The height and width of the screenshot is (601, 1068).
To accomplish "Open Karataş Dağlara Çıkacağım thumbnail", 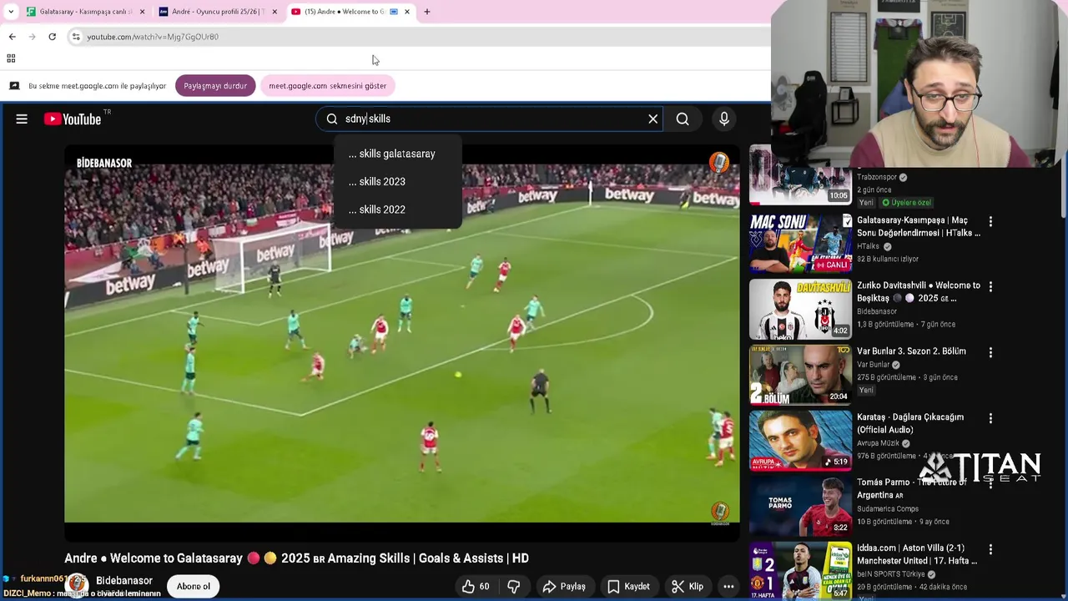I will point(800,440).
